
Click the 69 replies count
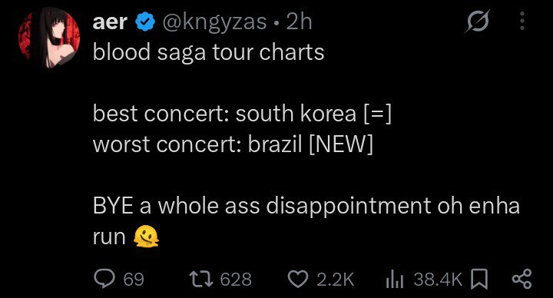134,280
